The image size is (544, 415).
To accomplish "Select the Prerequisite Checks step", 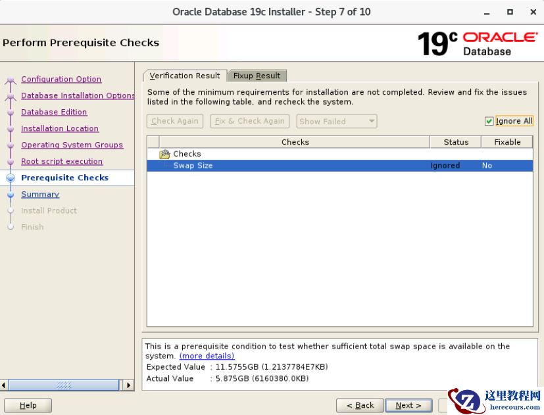I will click(65, 178).
